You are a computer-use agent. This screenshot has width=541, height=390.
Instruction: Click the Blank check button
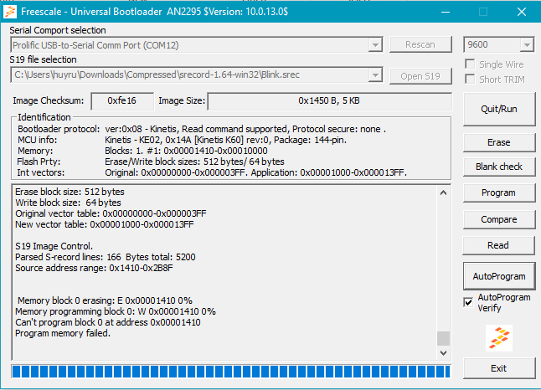[499, 167]
